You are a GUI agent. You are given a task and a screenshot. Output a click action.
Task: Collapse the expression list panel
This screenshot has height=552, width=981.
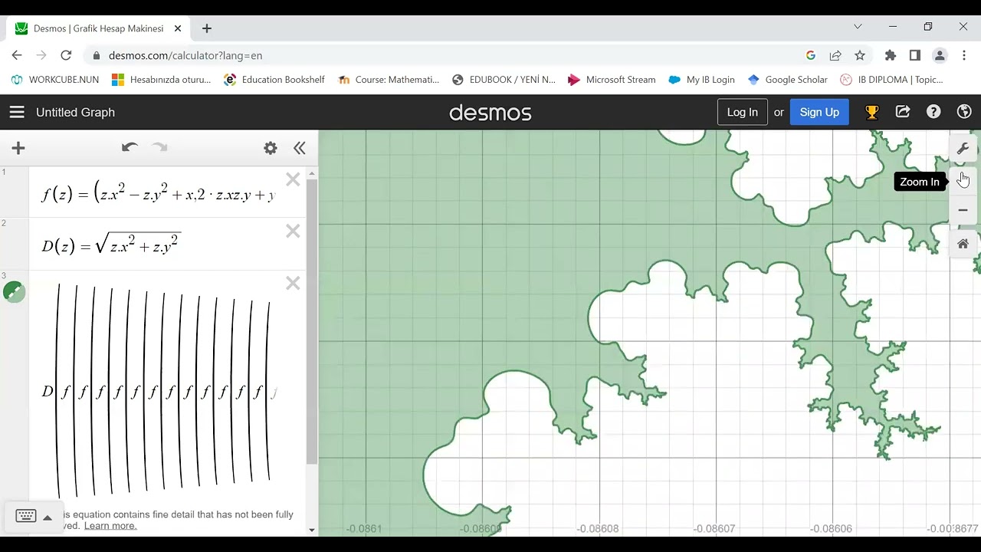point(300,148)
